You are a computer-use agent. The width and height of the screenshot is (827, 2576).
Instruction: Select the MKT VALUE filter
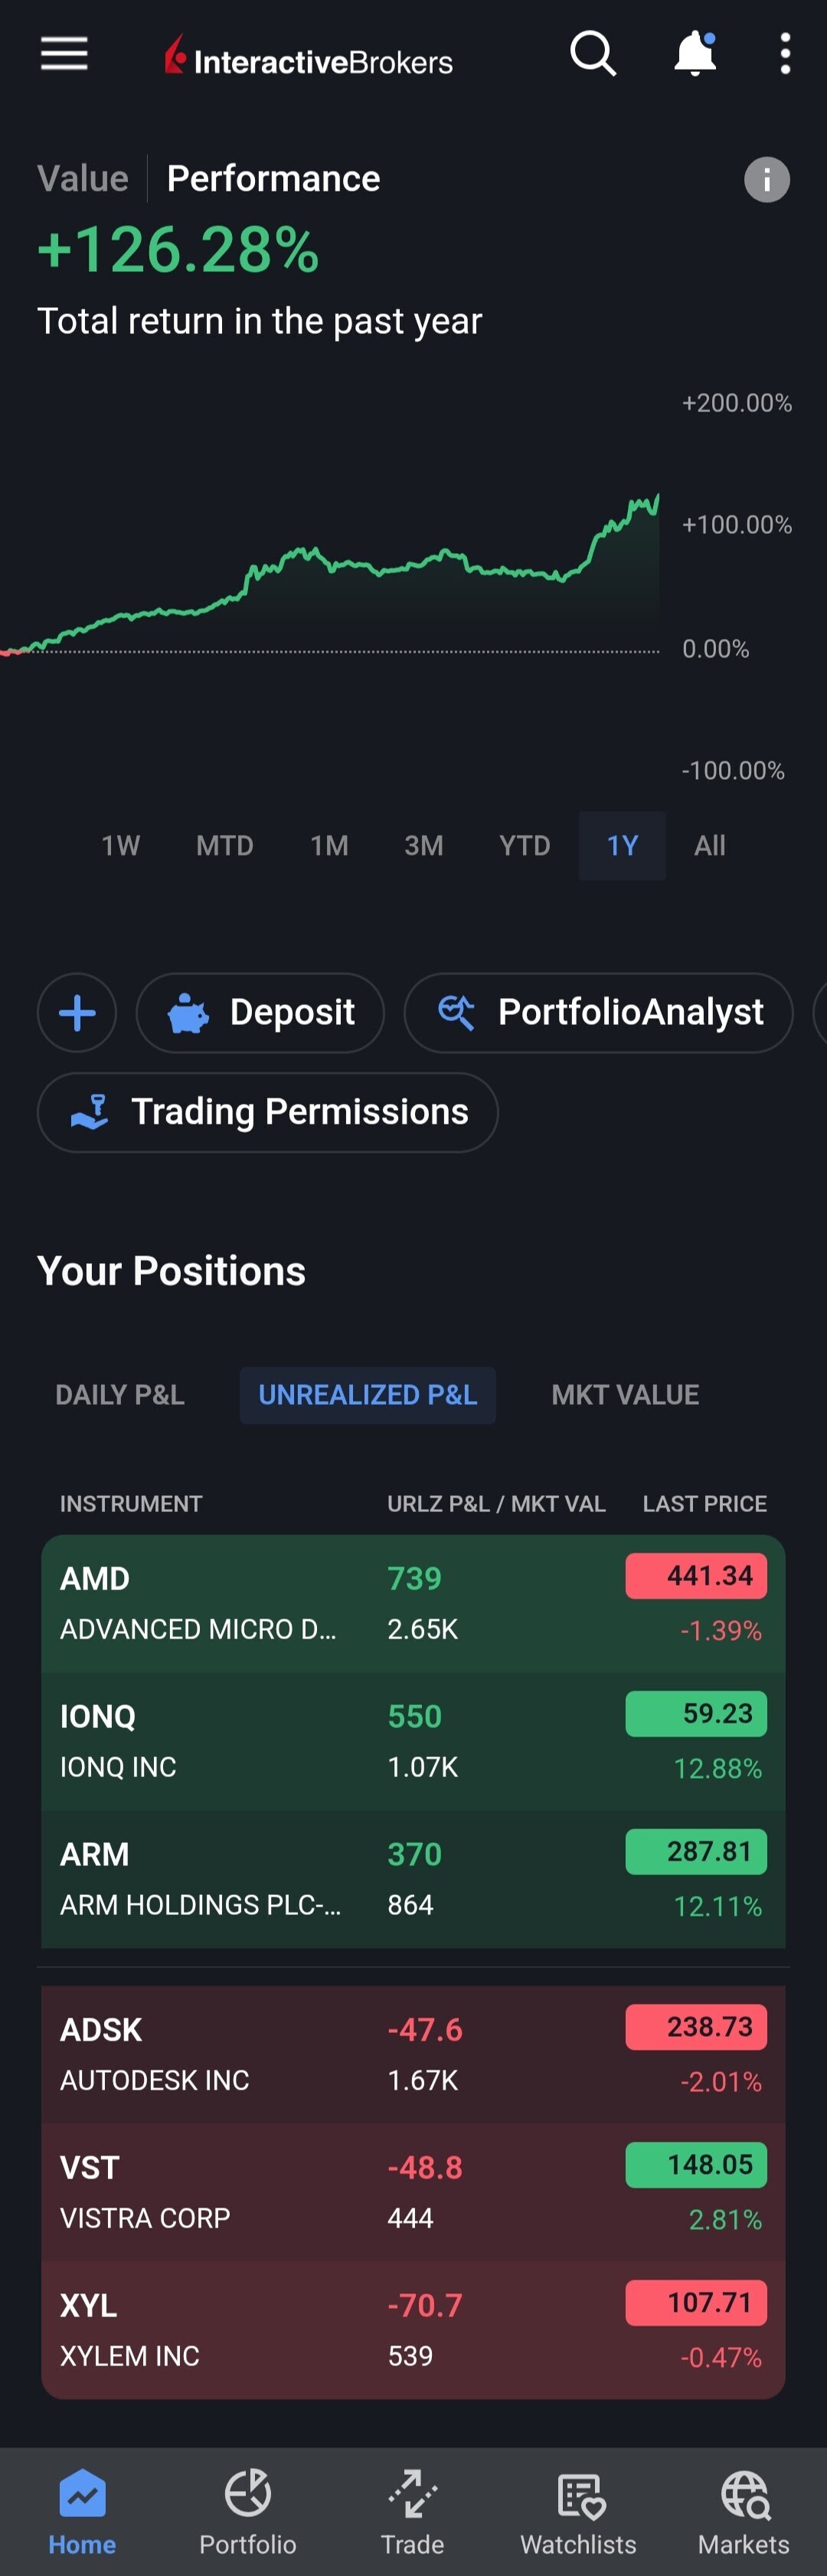tap(625, 1395)
